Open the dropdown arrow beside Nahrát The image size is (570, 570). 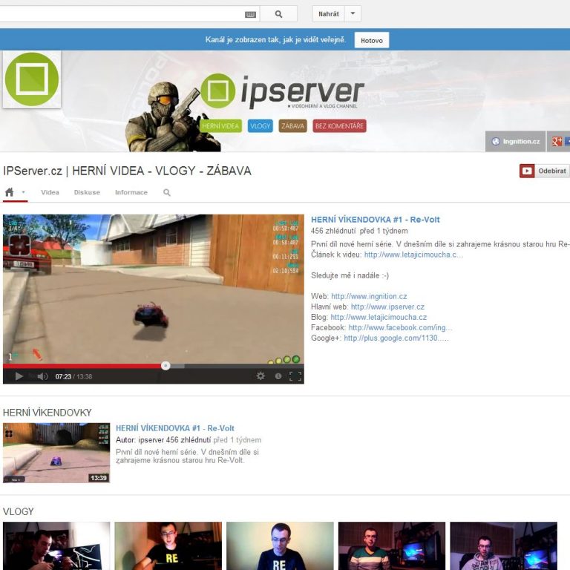(x=353, y=14)
